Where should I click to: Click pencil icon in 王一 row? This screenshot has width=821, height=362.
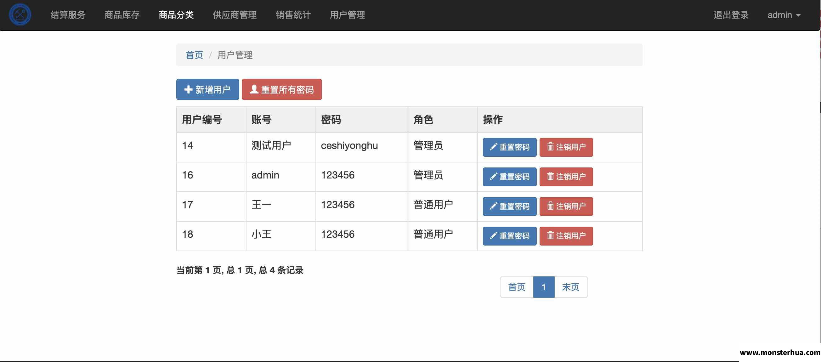tap(493, 206)
